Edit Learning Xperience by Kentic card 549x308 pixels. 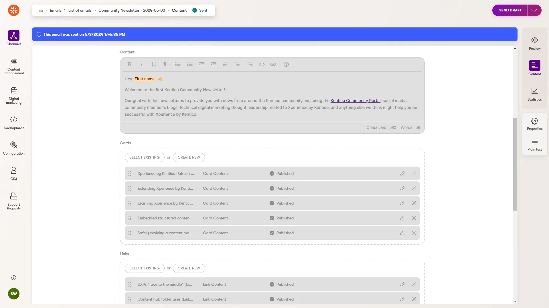[402, 203]
